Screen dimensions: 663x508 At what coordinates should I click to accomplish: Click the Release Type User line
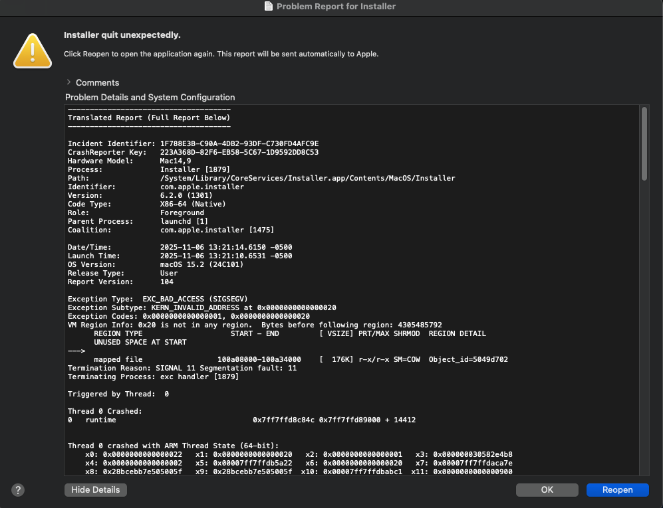[x=122, y=273]
